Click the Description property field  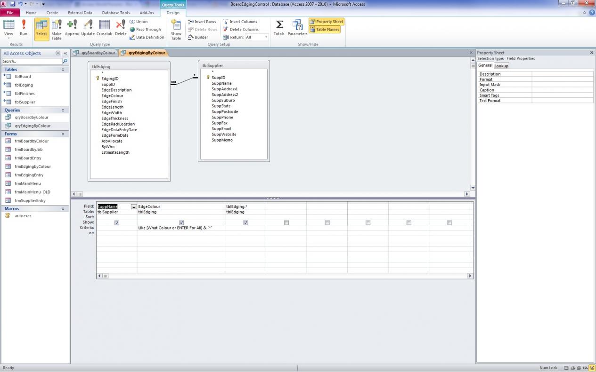[x=563, y=74]
